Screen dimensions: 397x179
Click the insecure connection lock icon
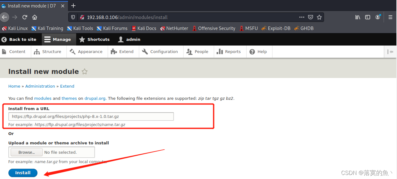point(82,17)
